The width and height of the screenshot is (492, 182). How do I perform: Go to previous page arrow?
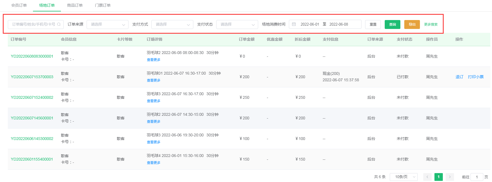click(427, 177)
